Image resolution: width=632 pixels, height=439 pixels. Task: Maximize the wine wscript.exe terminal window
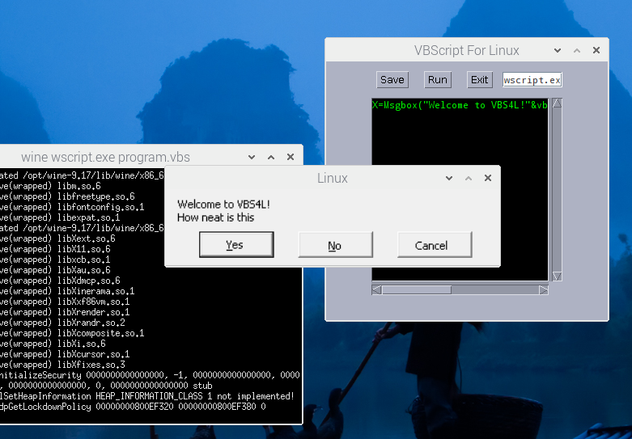click(x=271, y=157)
